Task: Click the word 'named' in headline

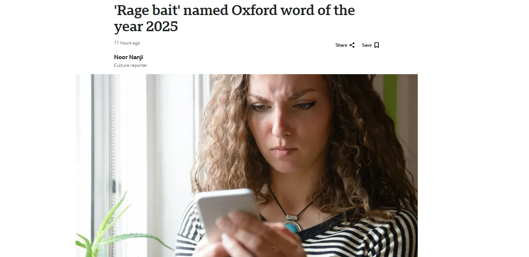Action: click(206, 10)
